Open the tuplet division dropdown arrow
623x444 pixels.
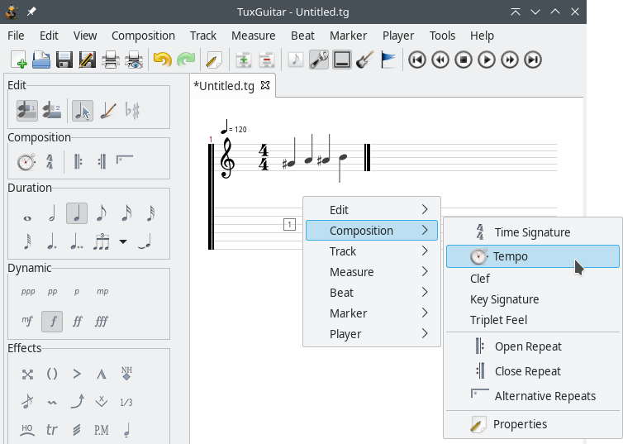[123, 242]
